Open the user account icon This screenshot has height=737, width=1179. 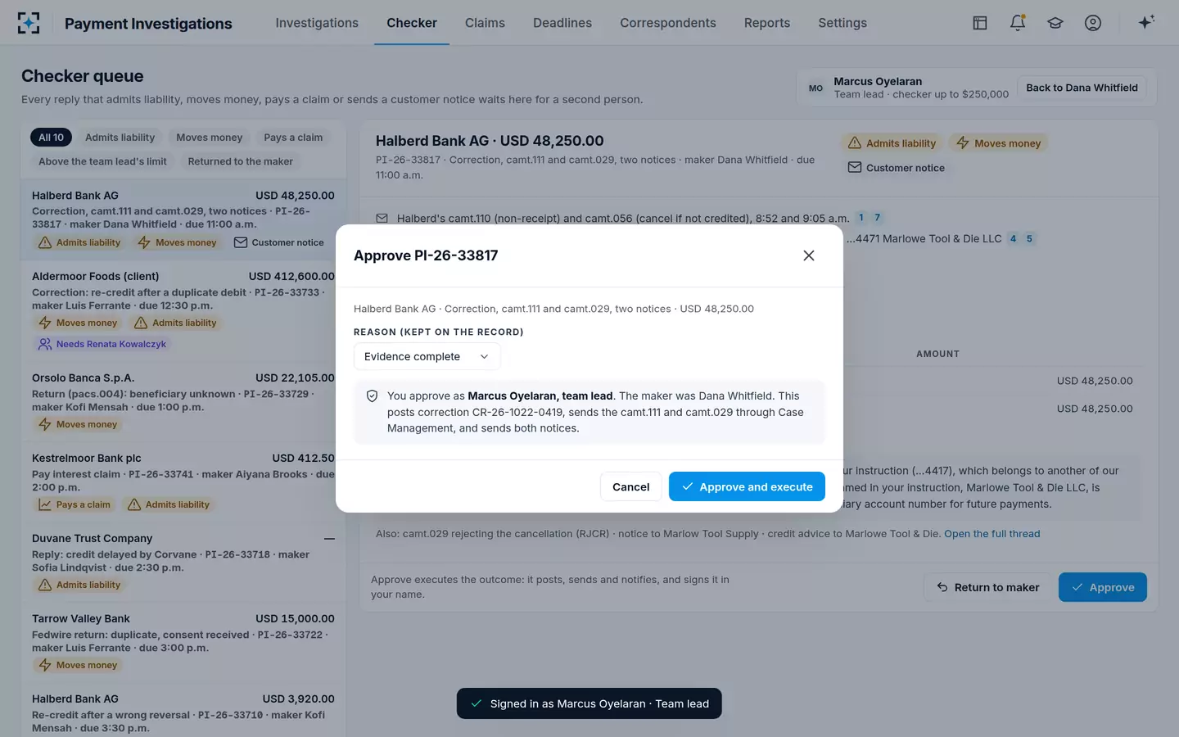pos(1093,23)
